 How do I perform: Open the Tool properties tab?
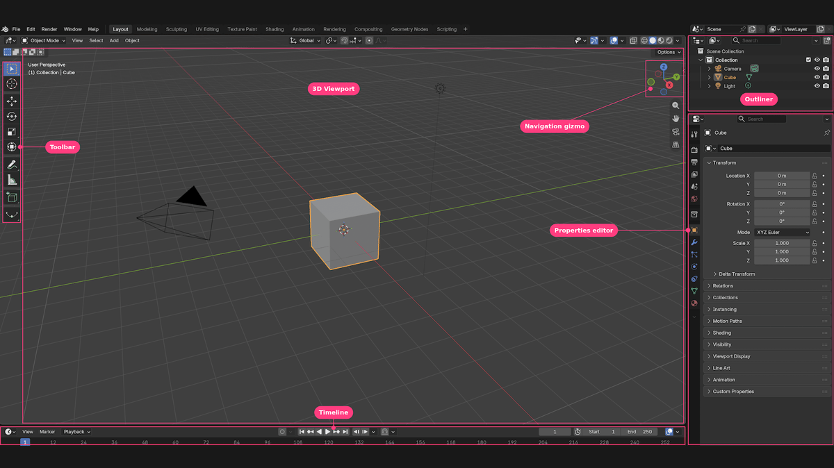click(x=694, y=134)
